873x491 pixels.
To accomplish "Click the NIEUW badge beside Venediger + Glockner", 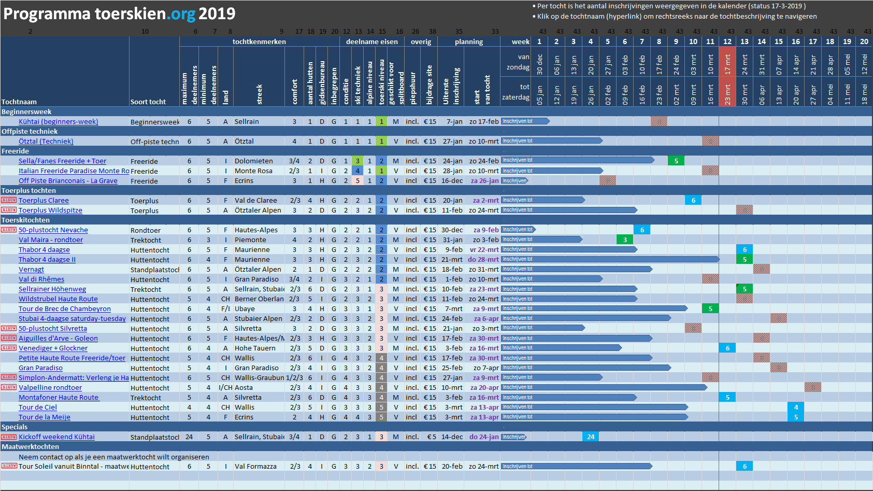I will [9, 348].
